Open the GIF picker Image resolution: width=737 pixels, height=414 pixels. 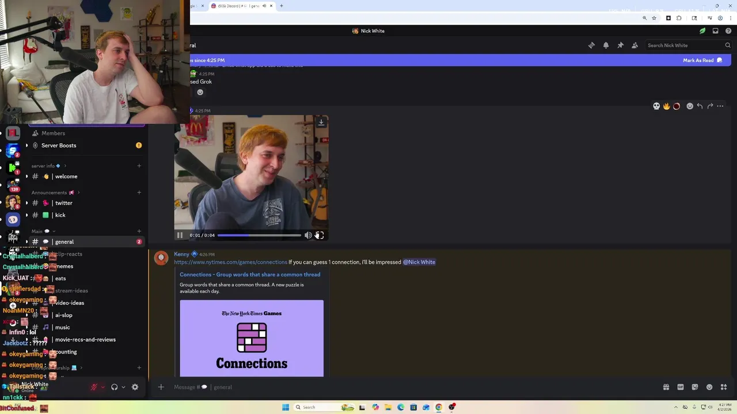pos(681,387)
